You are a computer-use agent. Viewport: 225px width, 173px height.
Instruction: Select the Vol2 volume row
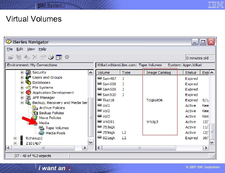152,111
